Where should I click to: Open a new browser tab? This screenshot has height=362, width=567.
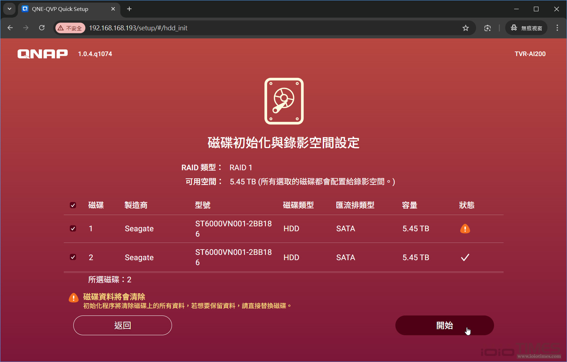(129, 9)
